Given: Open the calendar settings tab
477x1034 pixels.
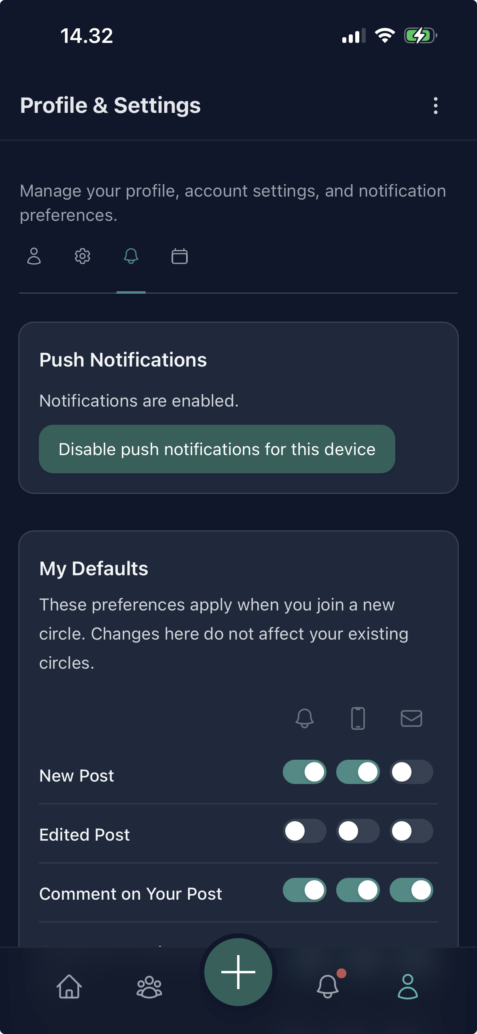Looking at the screenshot, I should coord(179,256).
